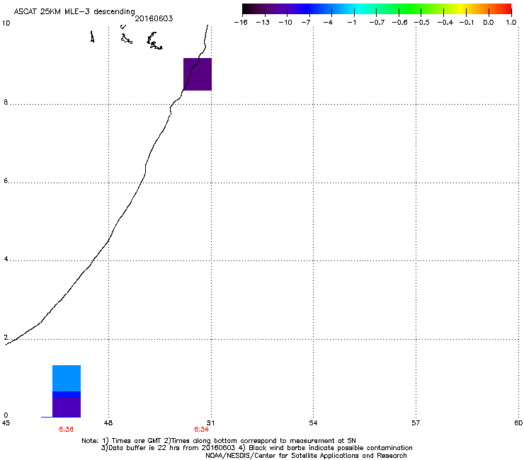Click the color bar label -0.7

click(x=377, y=23)
